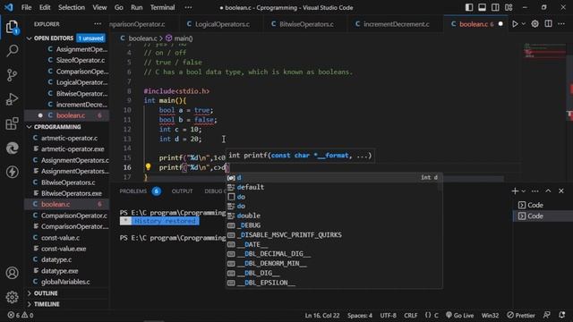573x322 pixels.
Task: Toggle the primary sidebar layout icon
Action: (x=469, y=7)
